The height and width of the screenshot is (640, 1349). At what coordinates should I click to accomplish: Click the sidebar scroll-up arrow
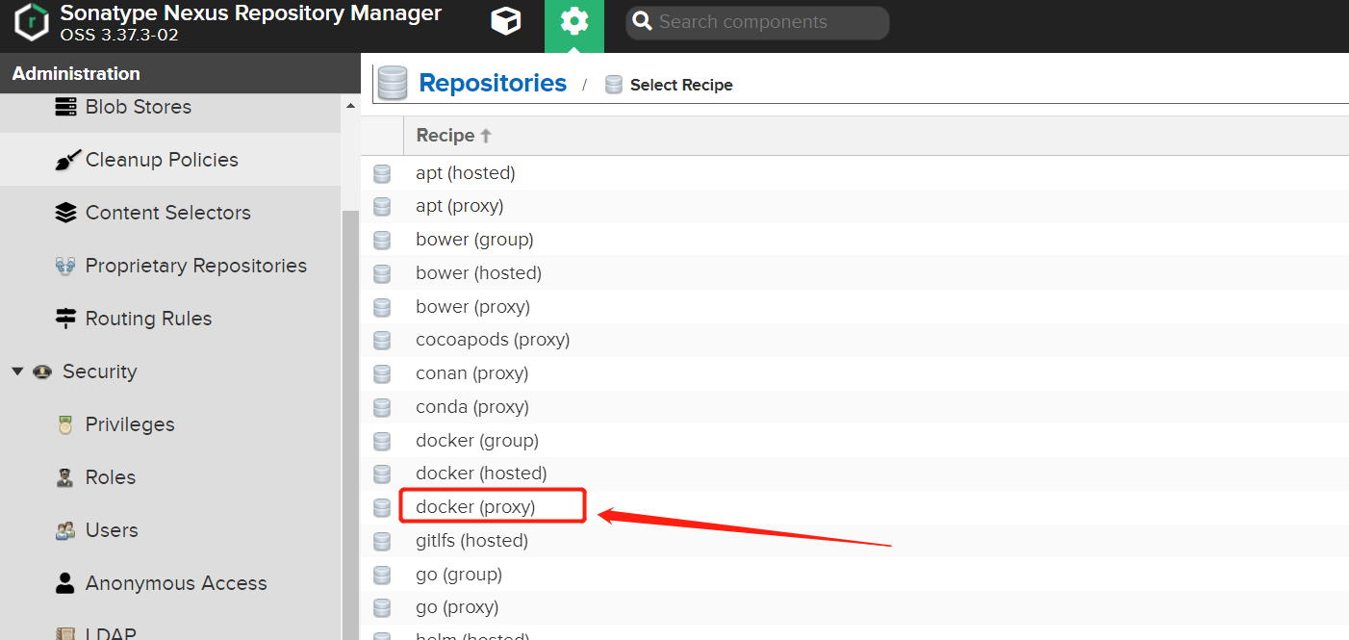pyautogui.click(x=350, y=105)
